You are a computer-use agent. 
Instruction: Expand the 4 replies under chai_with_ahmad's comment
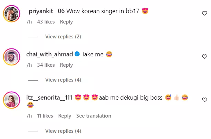[63, 80]
